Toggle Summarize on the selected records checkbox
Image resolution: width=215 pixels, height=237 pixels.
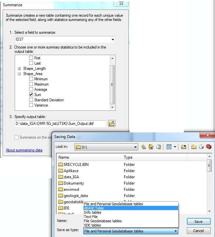point(16,137)
